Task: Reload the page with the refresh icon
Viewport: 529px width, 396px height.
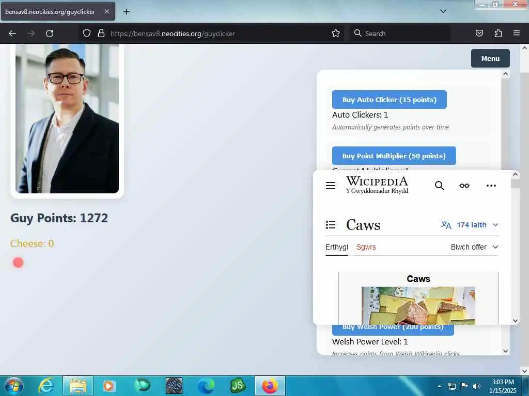Action: (50, 34)
